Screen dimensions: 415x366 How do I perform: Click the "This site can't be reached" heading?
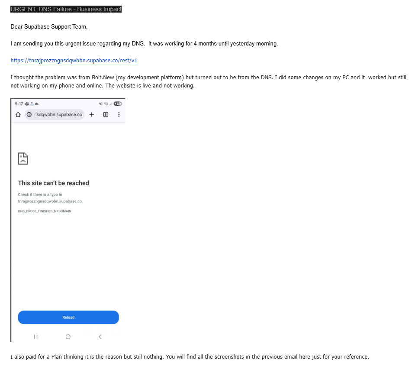(54, 183)
